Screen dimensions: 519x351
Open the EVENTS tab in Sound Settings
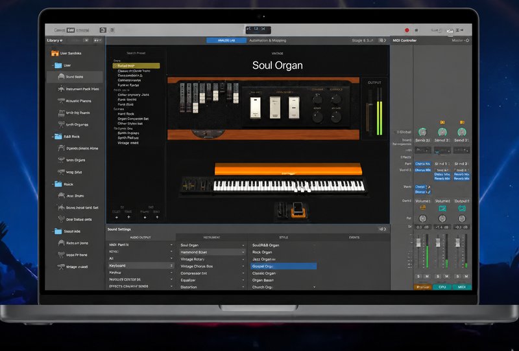point(354,237)
